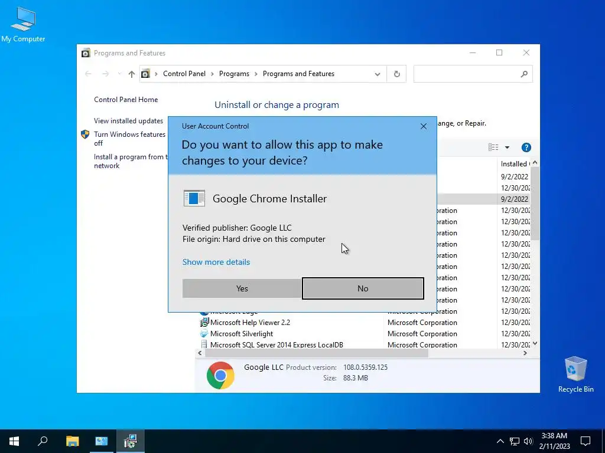Click No in the User Account Control dialog

pos(363,288)
